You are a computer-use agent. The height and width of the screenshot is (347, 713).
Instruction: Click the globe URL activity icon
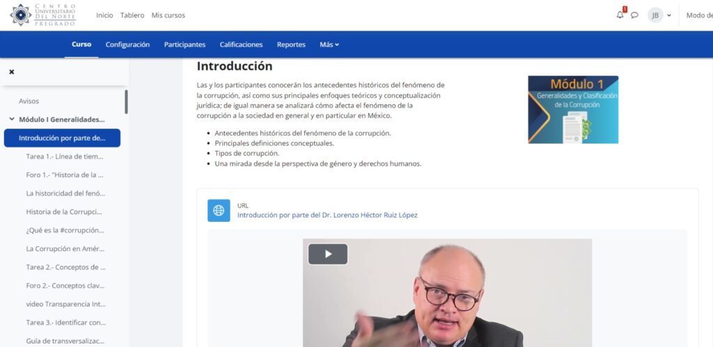tap(219, 210)
